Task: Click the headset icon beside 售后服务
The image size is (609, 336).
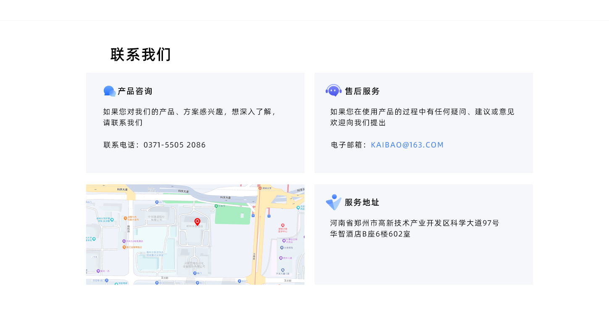Action: point(333,90)
